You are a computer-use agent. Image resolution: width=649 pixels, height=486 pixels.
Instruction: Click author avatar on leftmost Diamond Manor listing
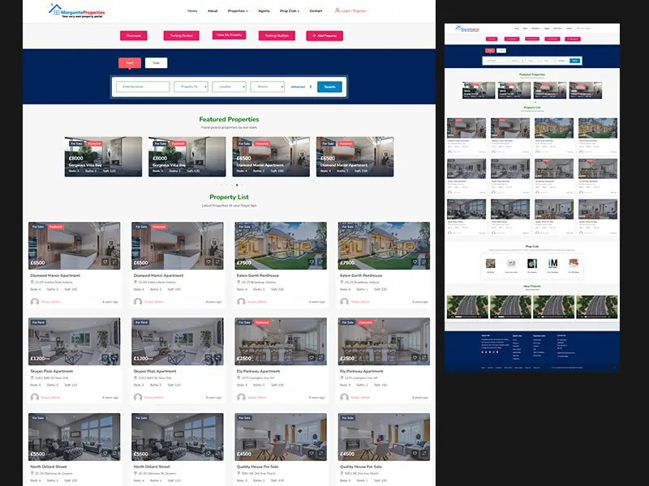click(x=35, y=301)
